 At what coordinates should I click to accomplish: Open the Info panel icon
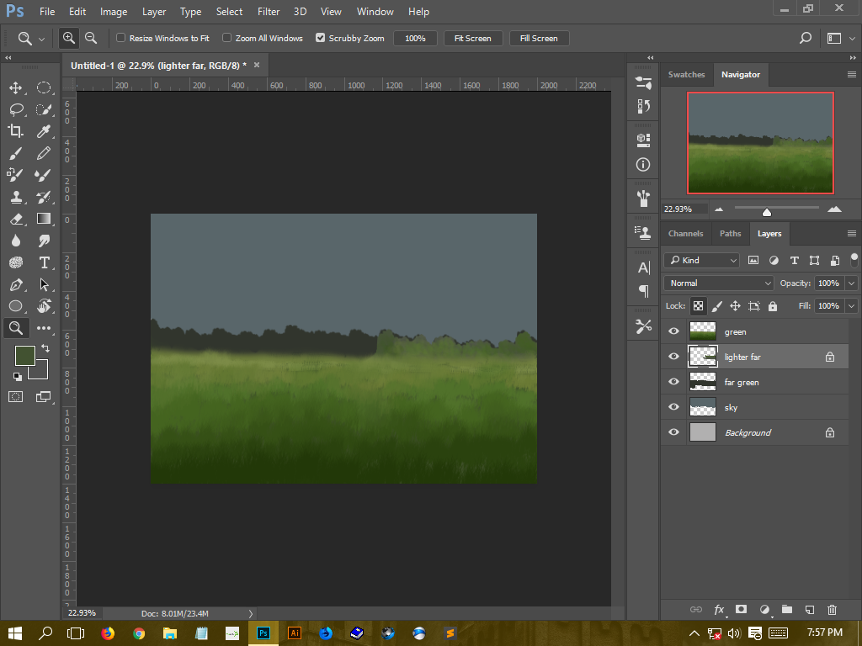click(642, 164)
